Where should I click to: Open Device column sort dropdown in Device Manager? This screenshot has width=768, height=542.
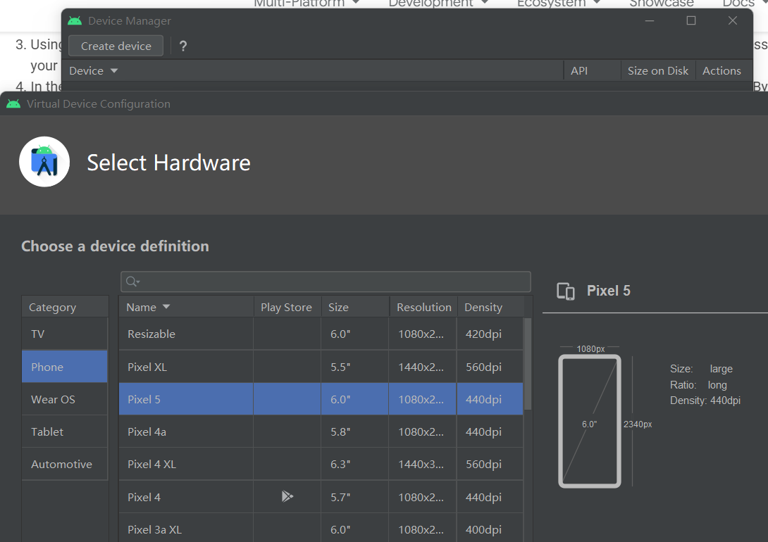tap(114, 71)
